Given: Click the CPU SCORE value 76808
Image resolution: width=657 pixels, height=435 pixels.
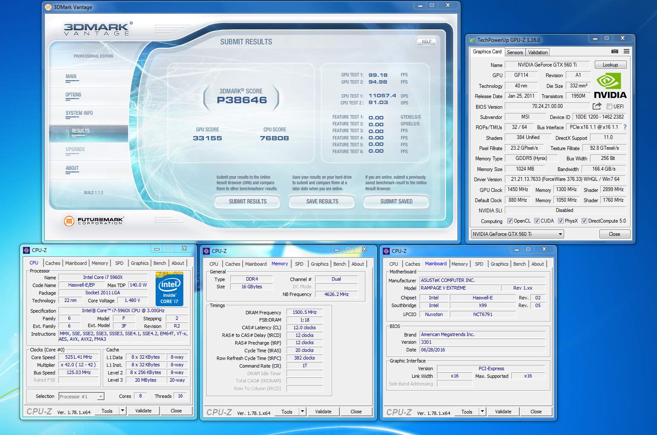Looking at the screenshot, I should 275,138.
